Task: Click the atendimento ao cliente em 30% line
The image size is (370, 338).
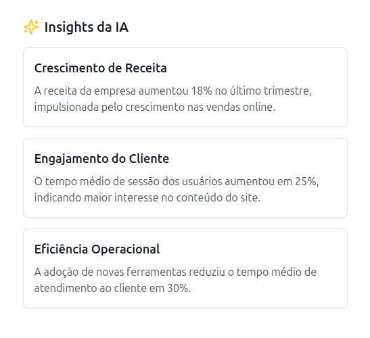Action: point(112,288)
